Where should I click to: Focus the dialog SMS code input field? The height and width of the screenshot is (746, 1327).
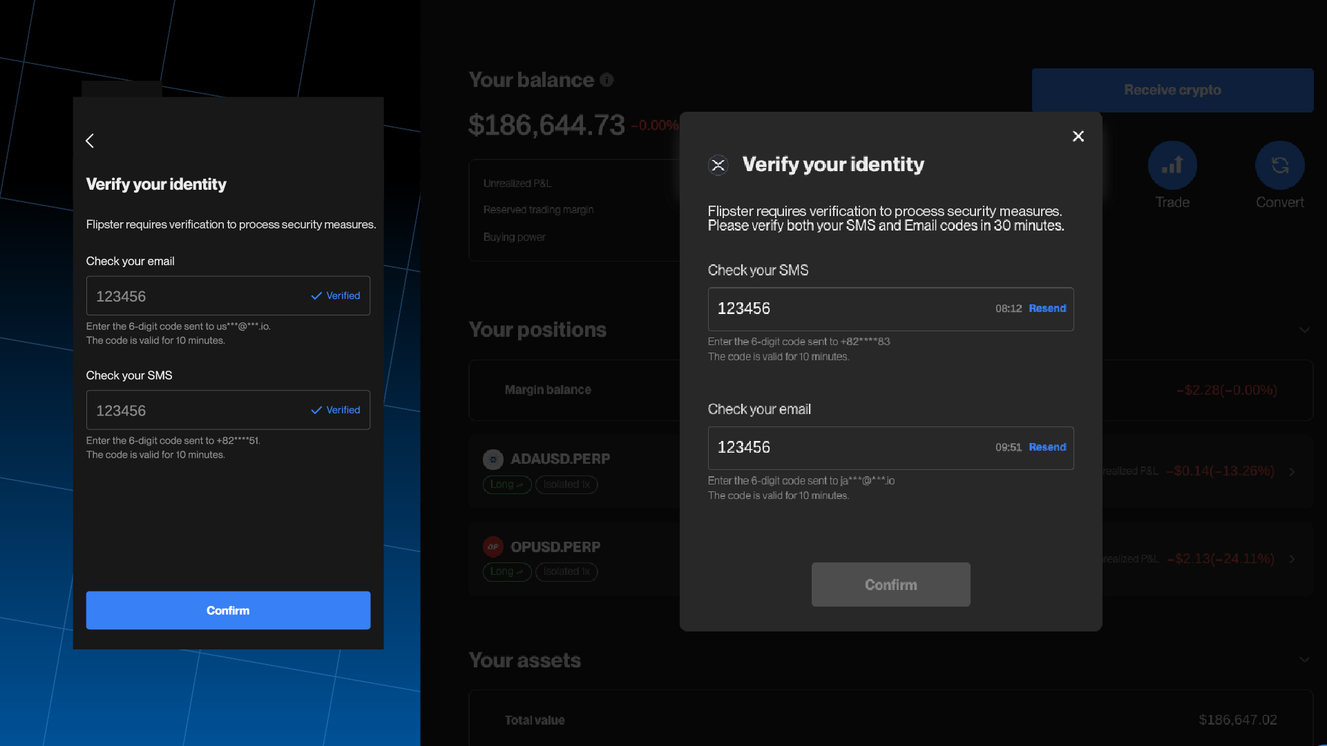pyautogui.click(x=890, y=309)
